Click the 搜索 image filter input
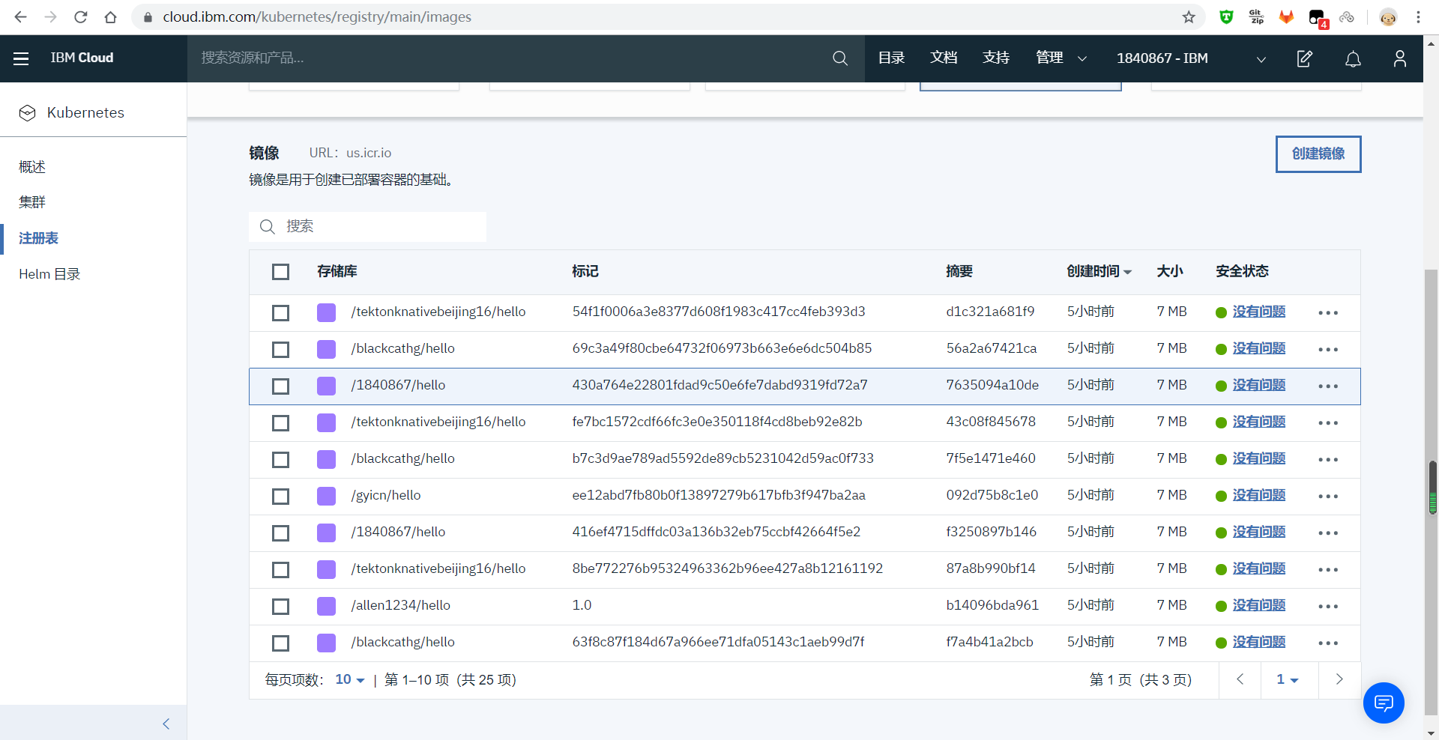The height and width of the screenshot is (740, 1439). pos(367,227)
